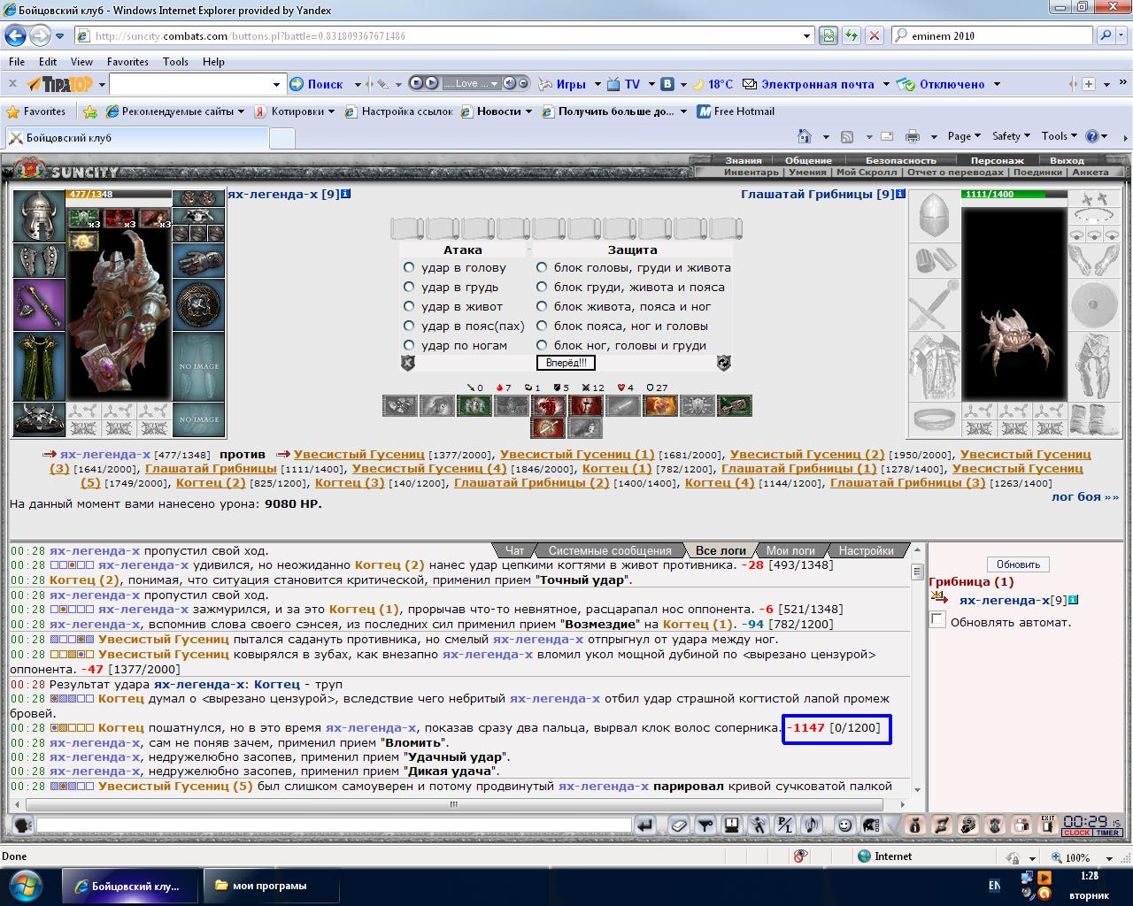The width and height of the screenshot is (1133, 906).
Task: Click the 'Вперёд!!!' attack button
Action: point(566,363)
